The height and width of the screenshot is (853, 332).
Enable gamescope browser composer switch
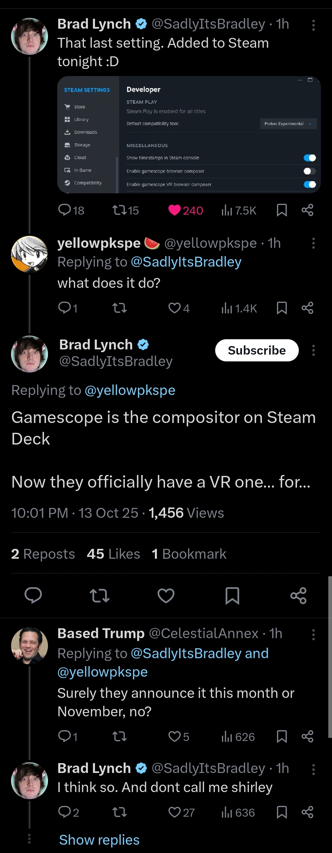click(x=310, y=171)
